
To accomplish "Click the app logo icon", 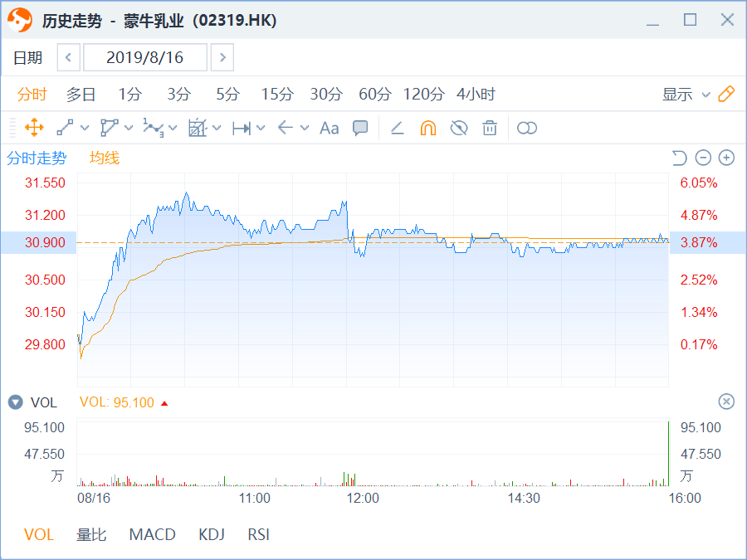I will click(20, 20).
